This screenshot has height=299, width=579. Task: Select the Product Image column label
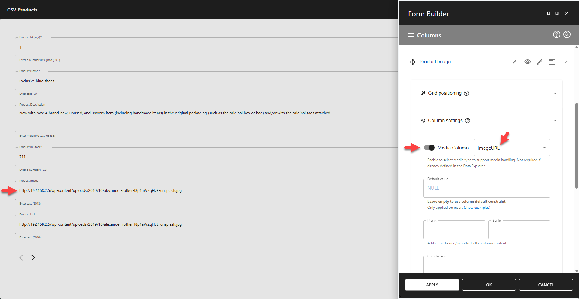pyautogui.click(x=435, y=62)
